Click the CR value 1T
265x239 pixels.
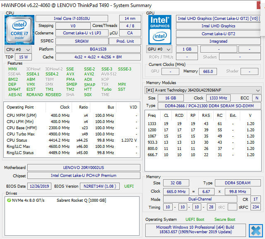point(255,199)
